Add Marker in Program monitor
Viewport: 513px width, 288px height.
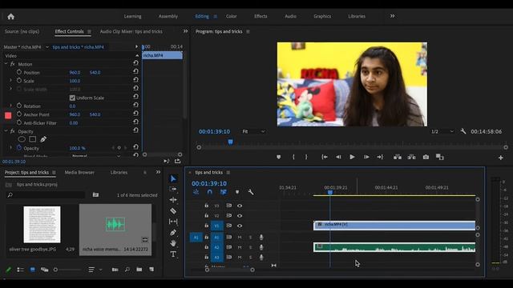point(278,157)
